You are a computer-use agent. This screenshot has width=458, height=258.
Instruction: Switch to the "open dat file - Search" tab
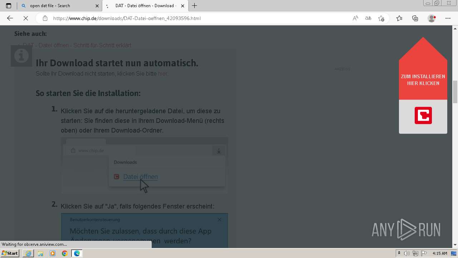coord(59,6)
